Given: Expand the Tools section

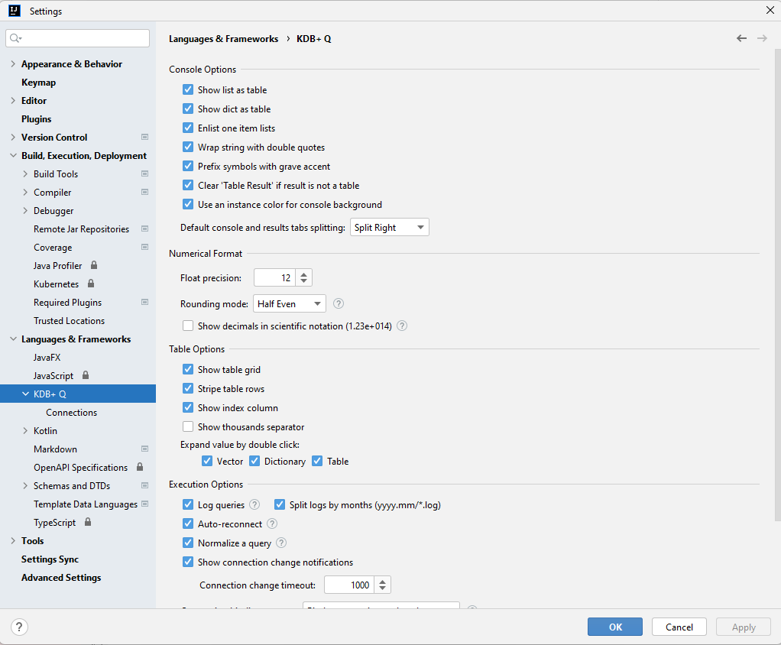Looking at the screenshot, I should pyautogui.click(x=13, y=541).
